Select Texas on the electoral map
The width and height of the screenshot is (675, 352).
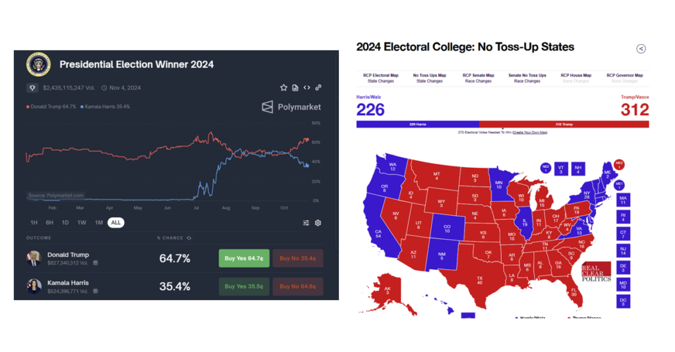(479, 281)
